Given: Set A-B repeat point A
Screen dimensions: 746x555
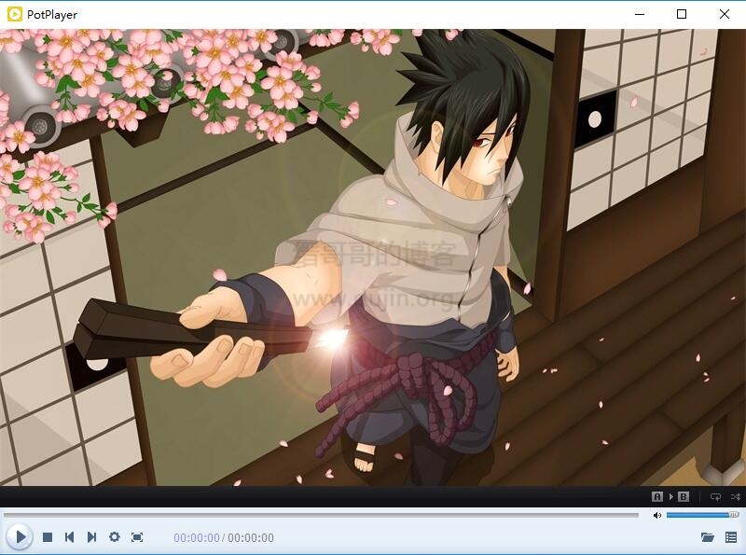Looking at the screenshot, I should (657, 497).
